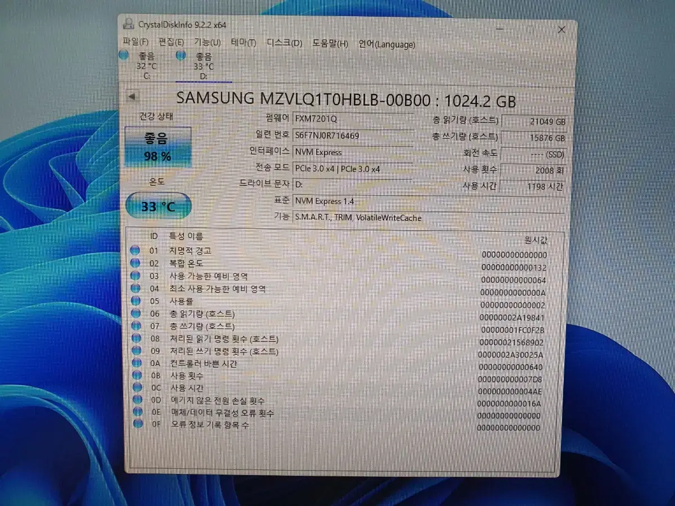This screenshot has width=675, height=506.
Task: Close the CrystalDiskInfo window
Action: 561,30
